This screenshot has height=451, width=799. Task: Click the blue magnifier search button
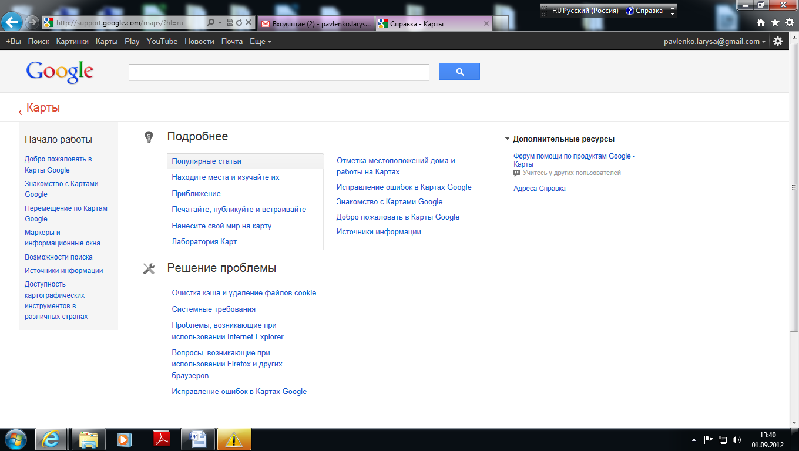459,72
